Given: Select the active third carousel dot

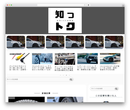Looking at the screenshot, I should 66,75.
